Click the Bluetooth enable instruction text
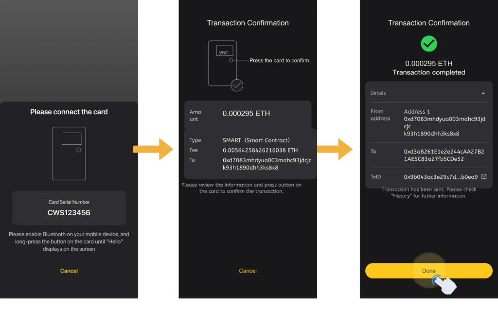This screenshot has height=309, width=498. click(x=69, y=241)
